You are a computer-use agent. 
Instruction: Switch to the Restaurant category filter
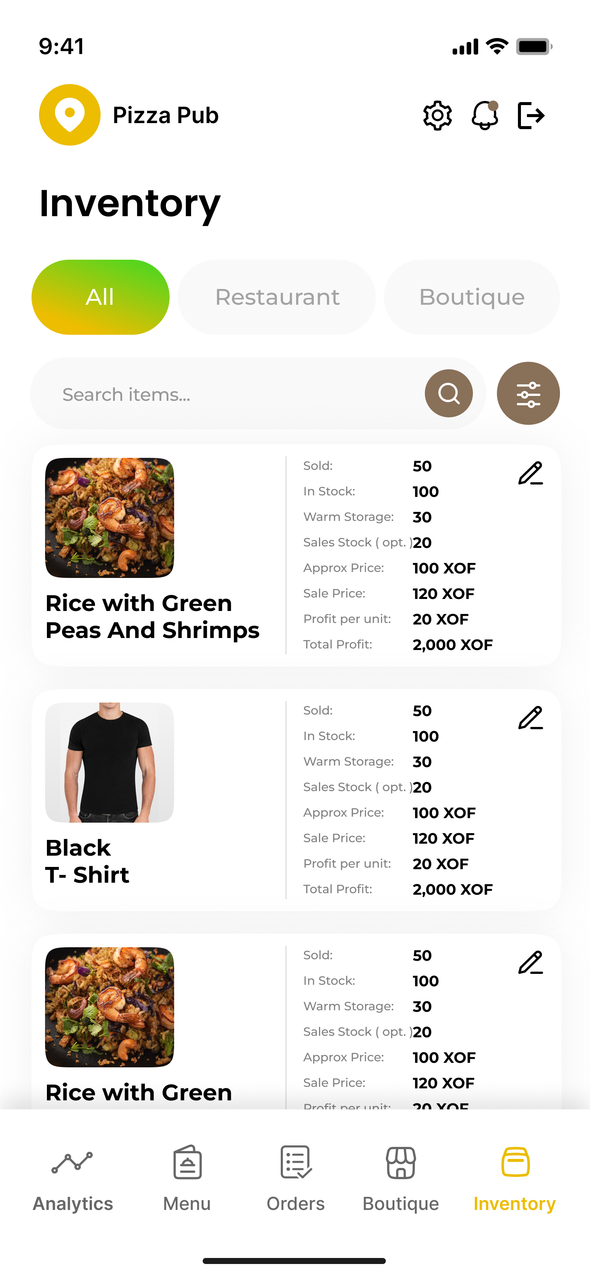click(x=277, y=297)
